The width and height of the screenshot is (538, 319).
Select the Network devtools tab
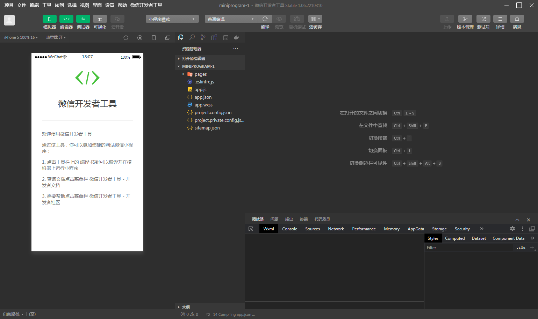[x=336, y=229]
